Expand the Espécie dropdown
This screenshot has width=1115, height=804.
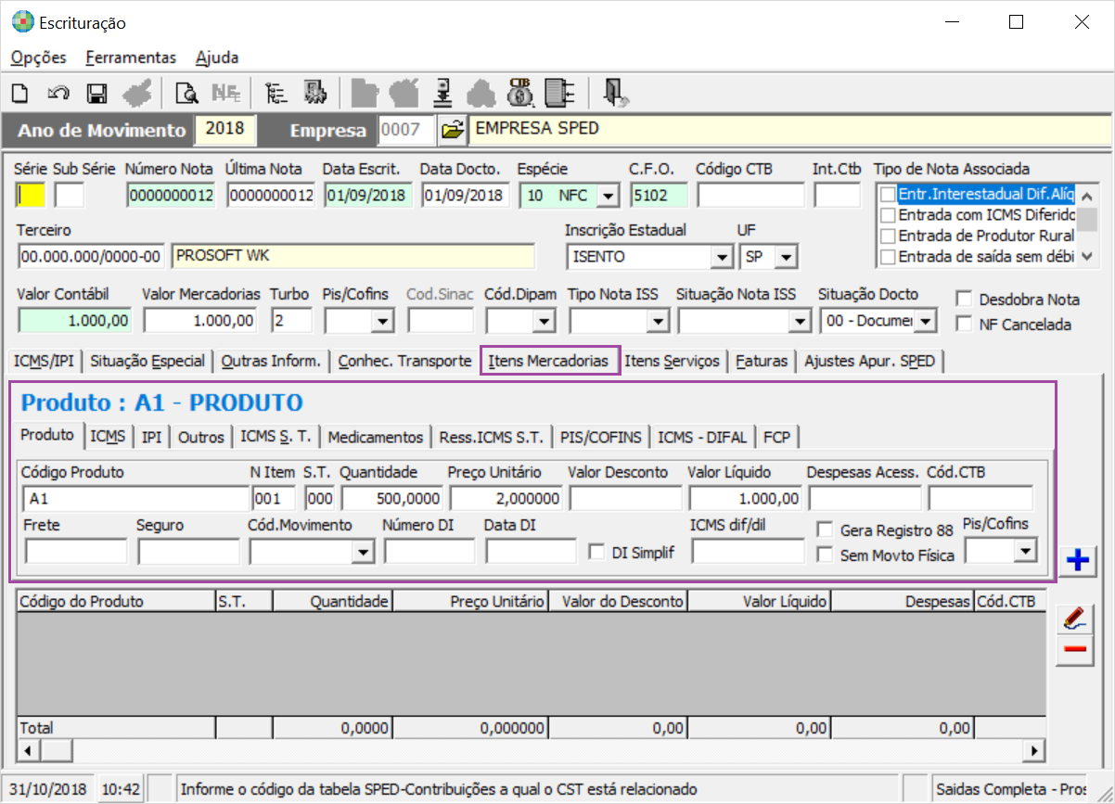click(x=608, y=196)
